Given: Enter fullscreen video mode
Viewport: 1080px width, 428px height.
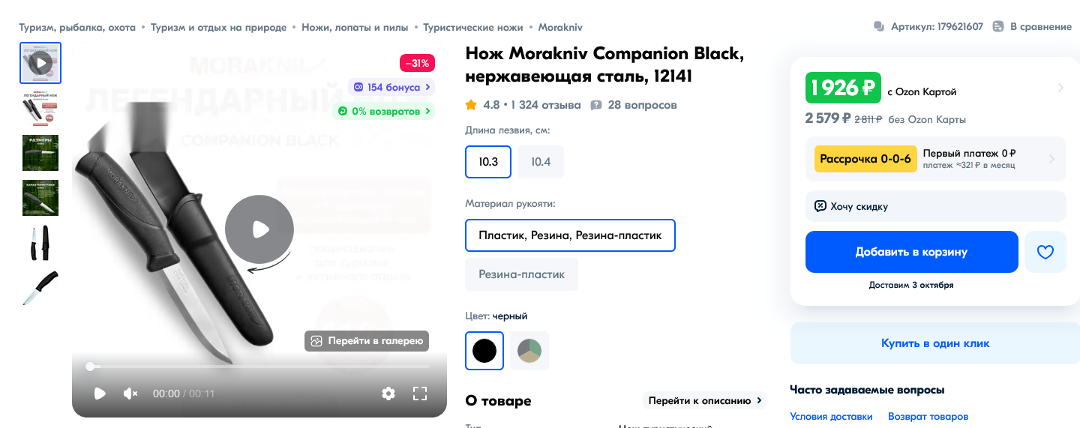Looking at the screenshot, I should 420,394.
